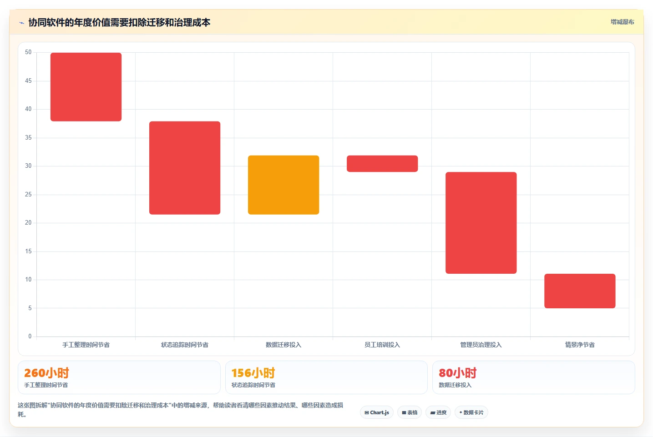Click the description paragraph starting 这张图拆解
Image resolution: width=653 pixels, height=437 pixels.
click(x=181, y=410)
